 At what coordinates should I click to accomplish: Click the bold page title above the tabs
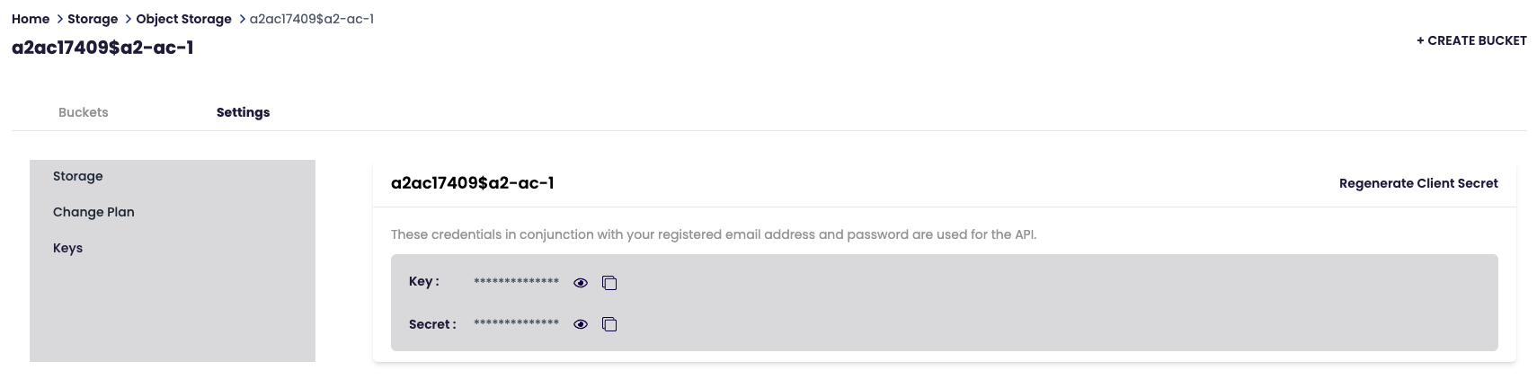tap(102, 48)
